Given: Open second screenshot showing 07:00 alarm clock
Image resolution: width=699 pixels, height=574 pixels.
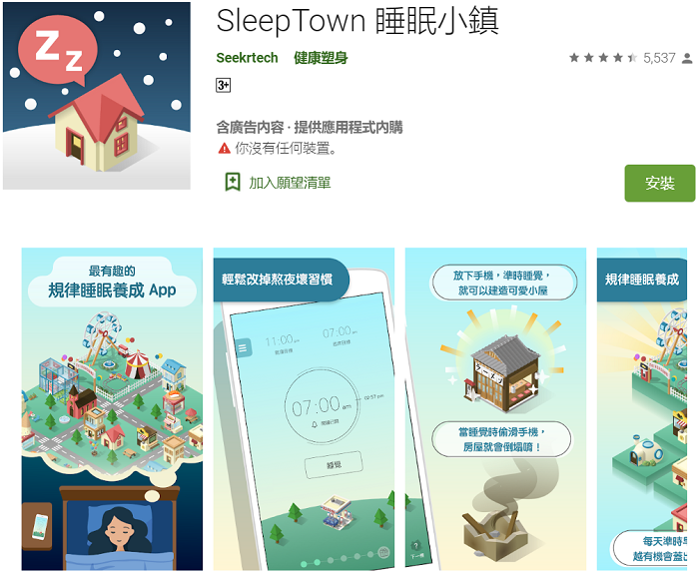Looking at the screenshot, I should [304, 409].
